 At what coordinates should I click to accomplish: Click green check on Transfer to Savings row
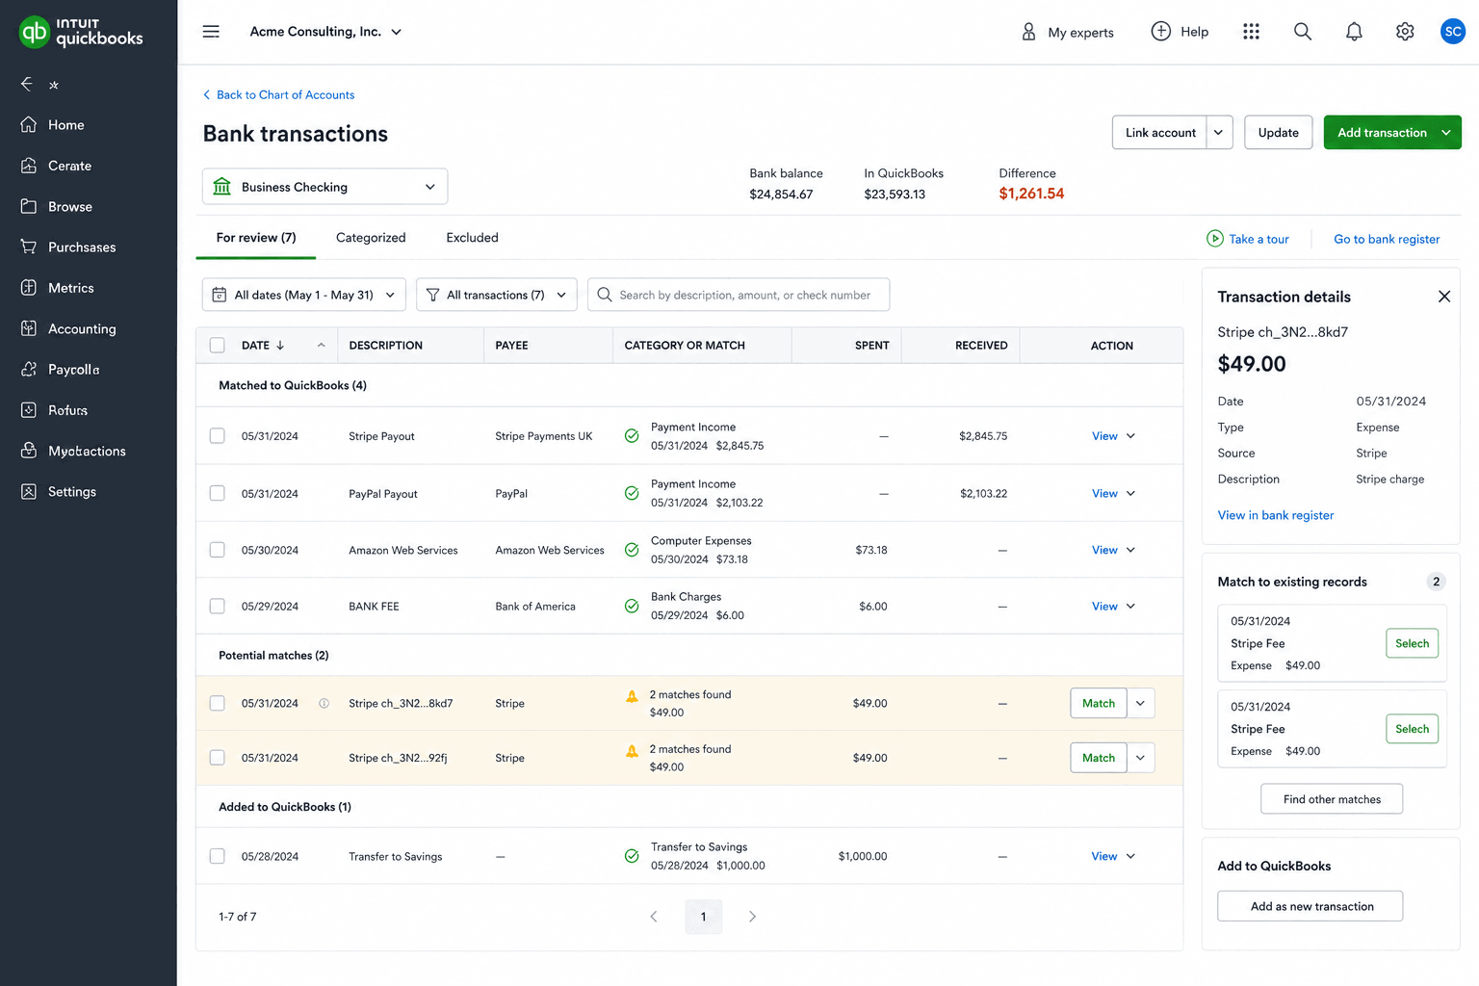point(632,856)
